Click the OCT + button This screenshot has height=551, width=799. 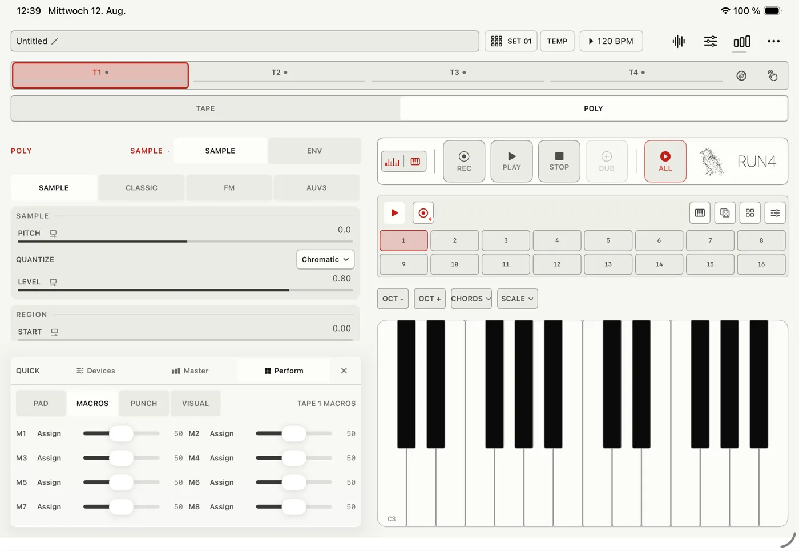(430, 299)
